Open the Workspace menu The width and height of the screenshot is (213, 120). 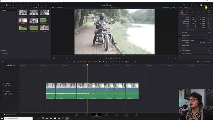(x=56, y=3)
